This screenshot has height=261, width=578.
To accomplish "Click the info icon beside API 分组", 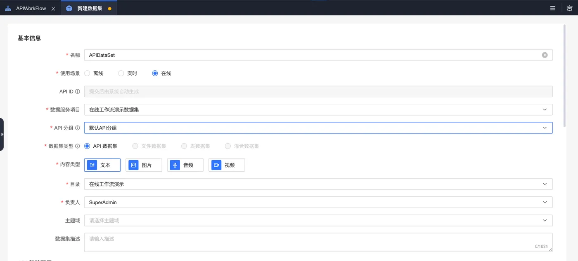I will pos(78,128).
